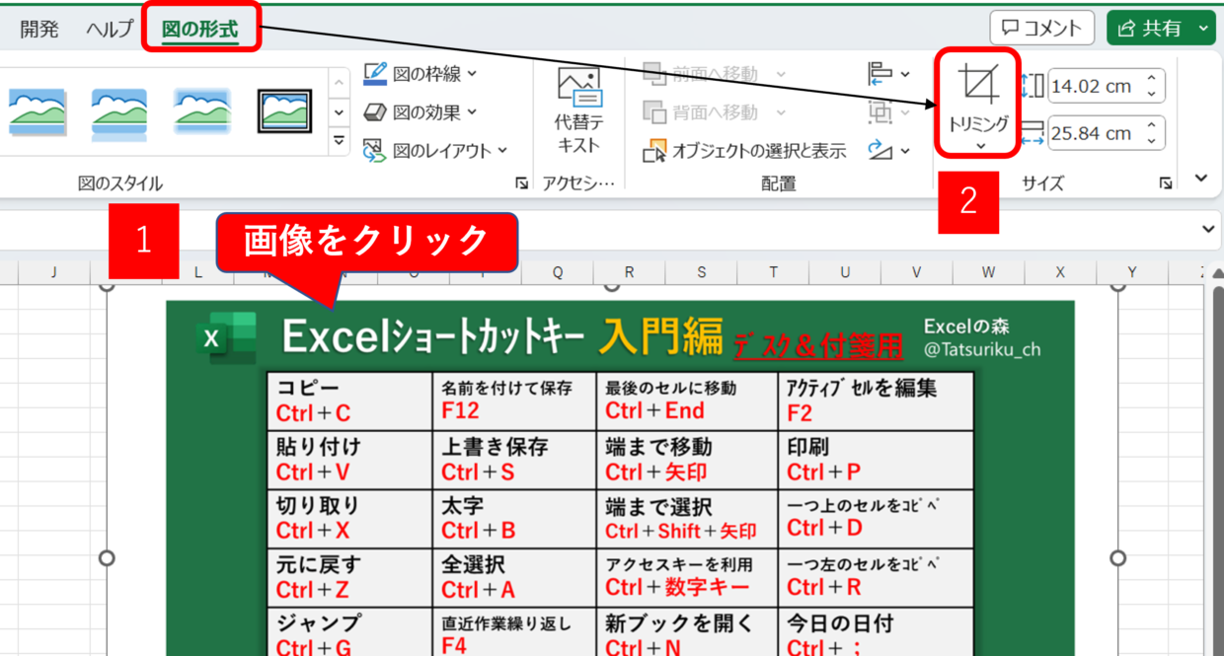1224x656 pixels.
Task: Select column R header
Action: pyautogui.click(x=629, y=272)
